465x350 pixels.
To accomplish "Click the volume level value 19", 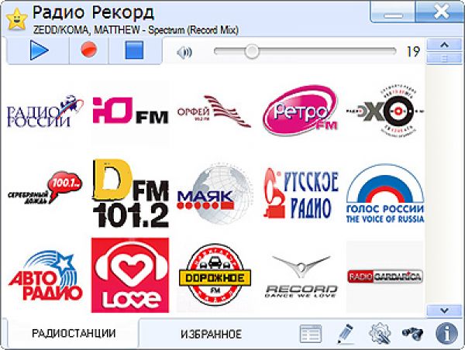I will [x=413, y=52].
